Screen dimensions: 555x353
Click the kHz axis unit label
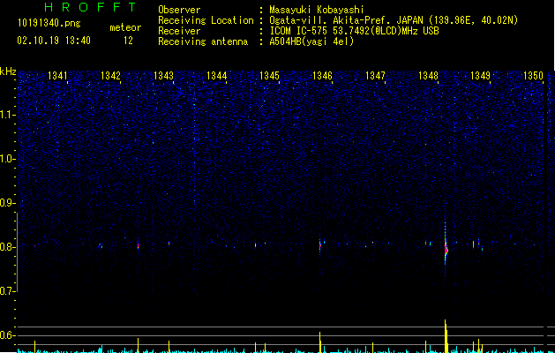[8, 71]
